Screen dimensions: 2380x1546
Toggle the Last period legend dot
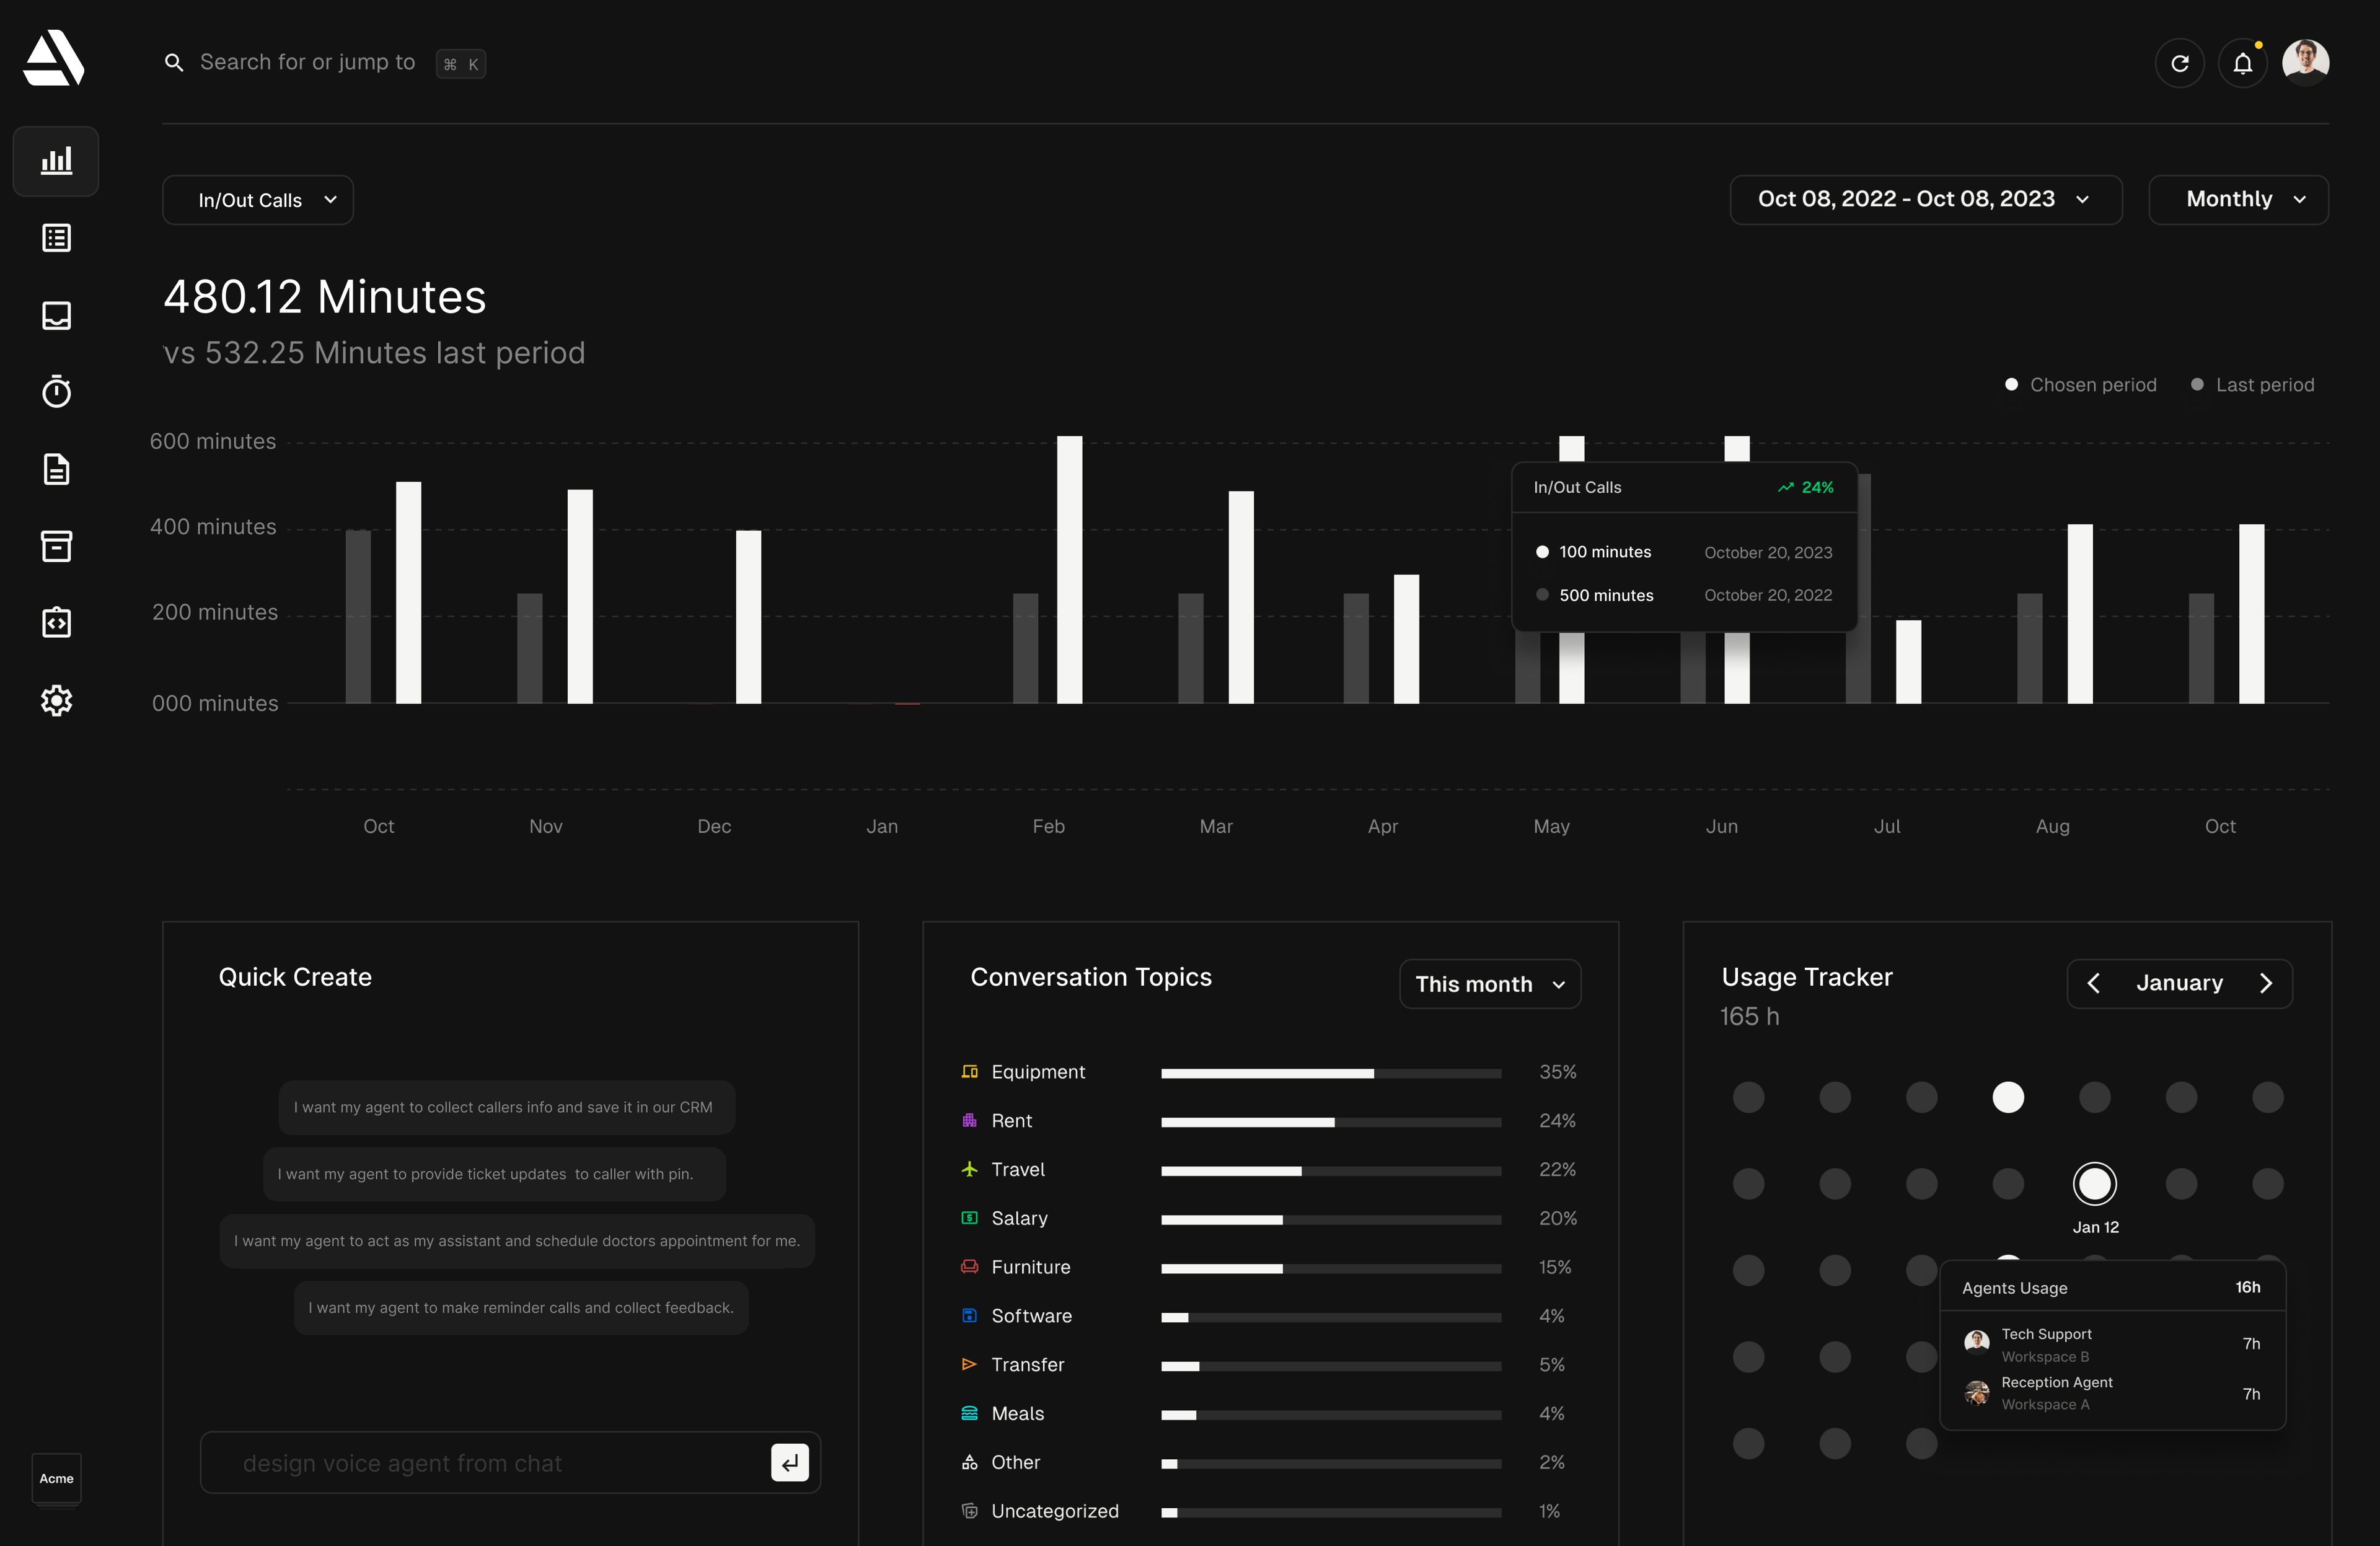pyautogui.click(x=2197, y=384)
